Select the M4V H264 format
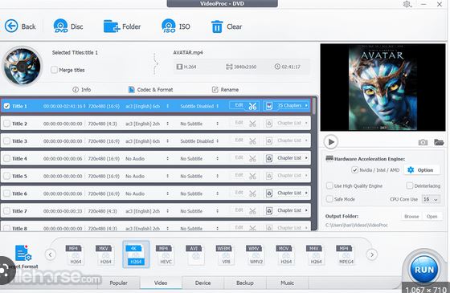The height and width of the screenshot is (293, 450). click(316, 254)
